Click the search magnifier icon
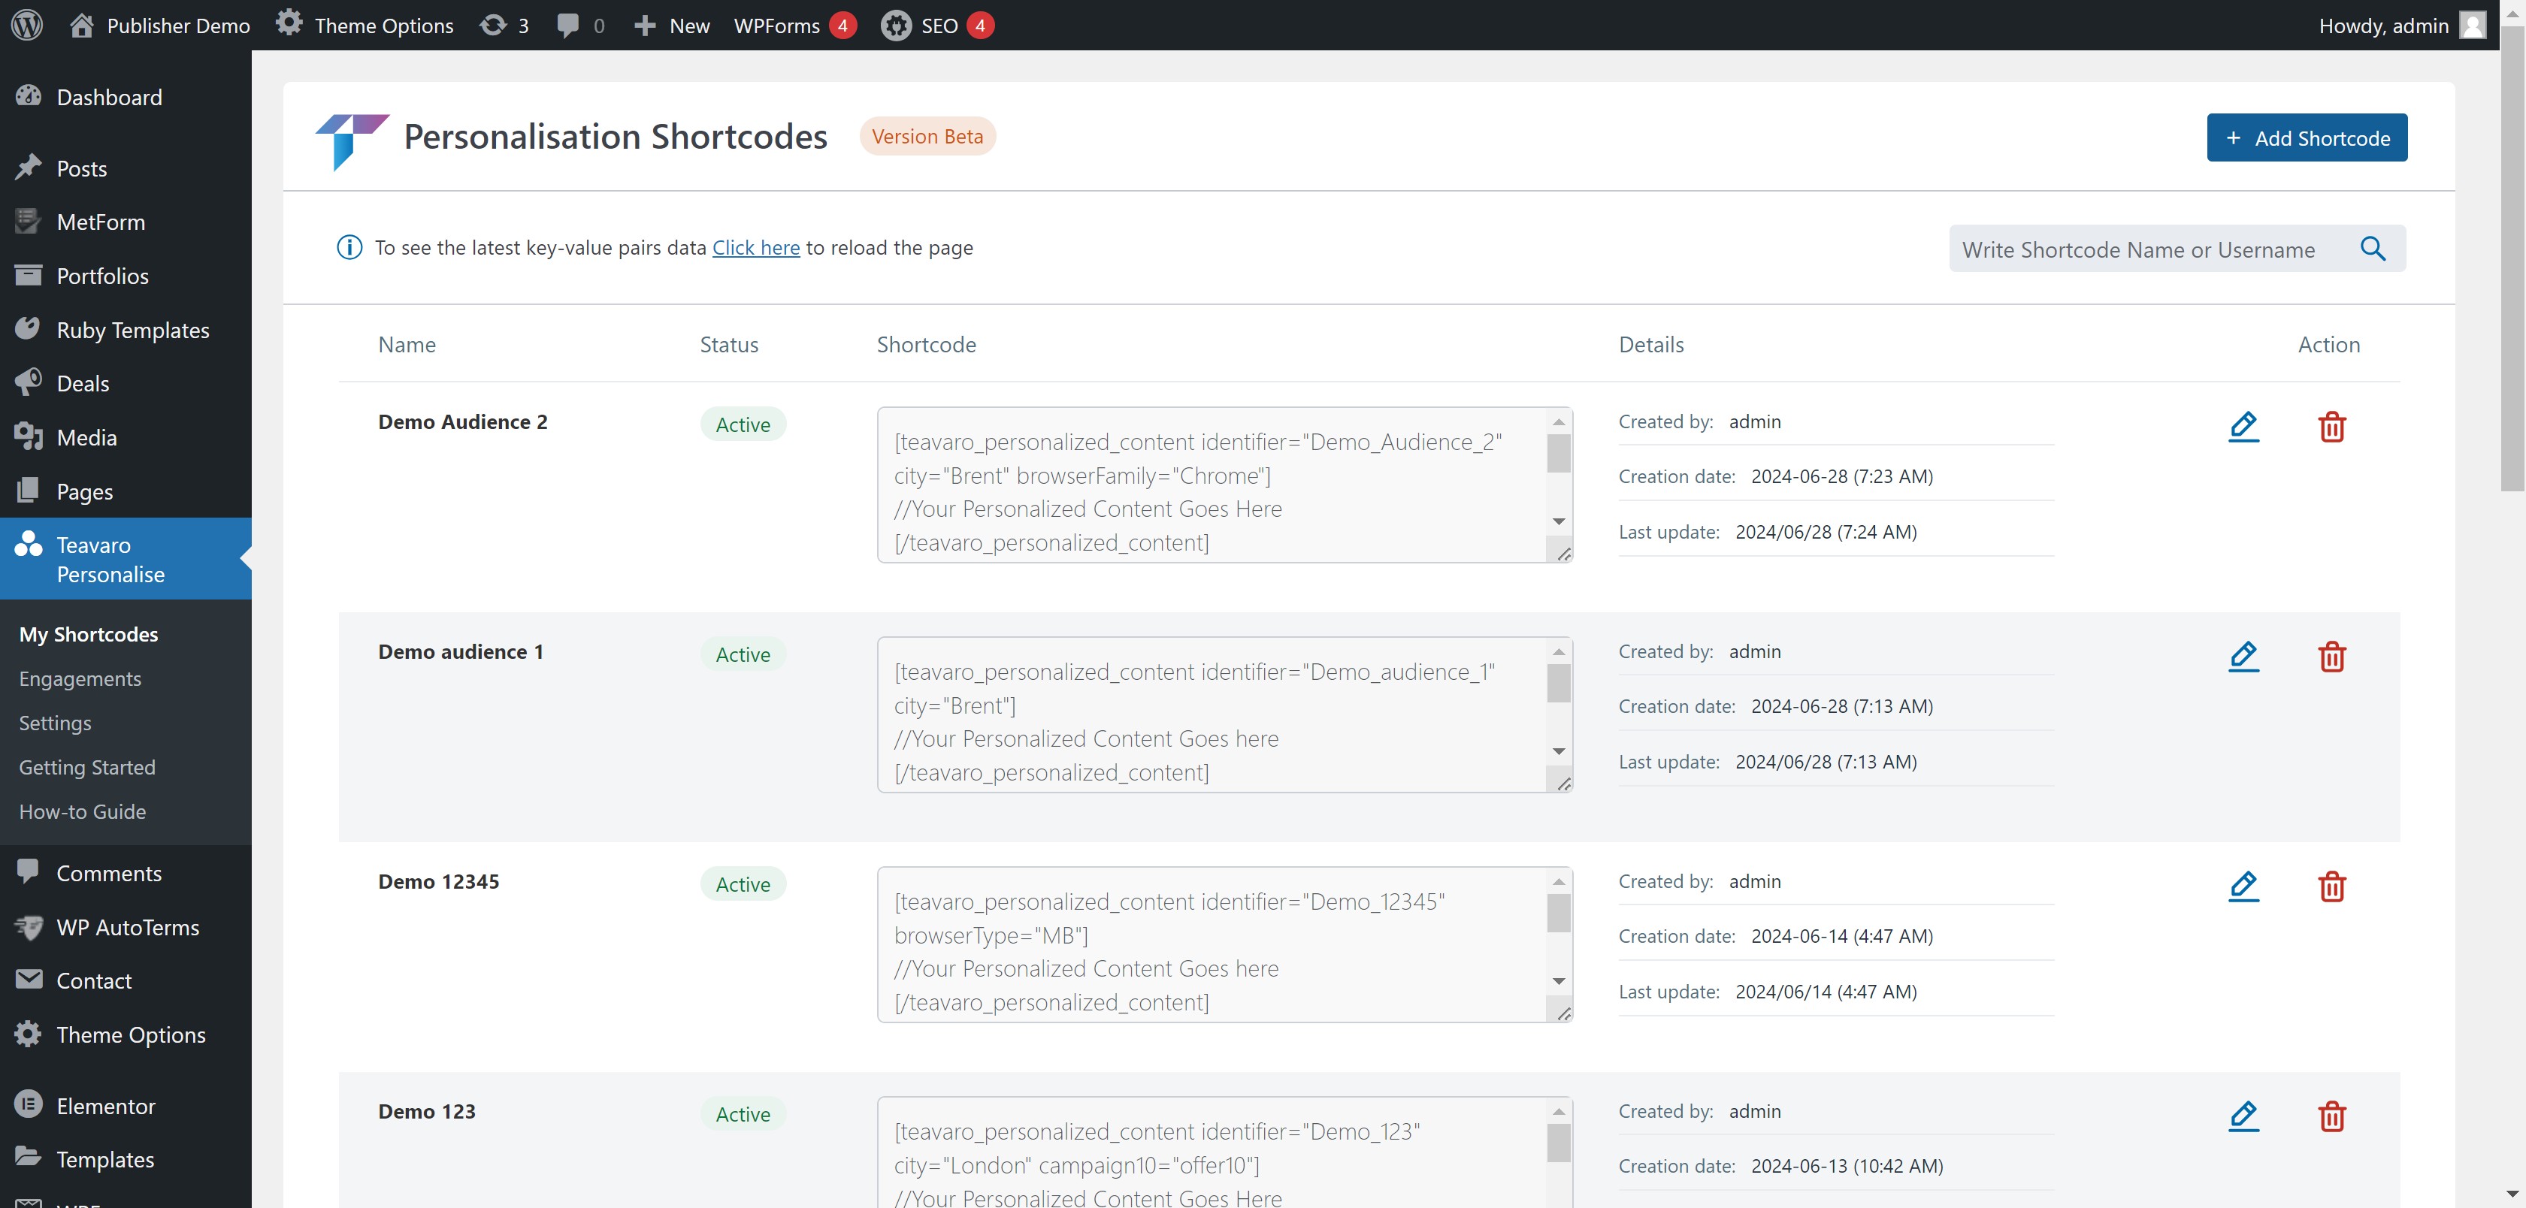 coord(2373,249)
